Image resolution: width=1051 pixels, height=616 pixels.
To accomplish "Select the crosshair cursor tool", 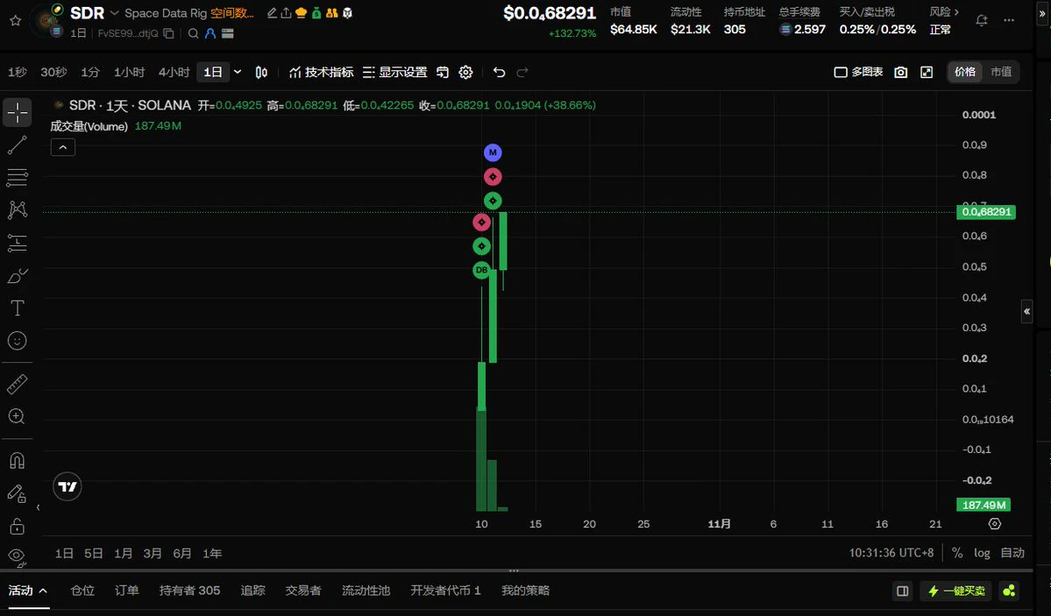I will click(x=18, y=112).
